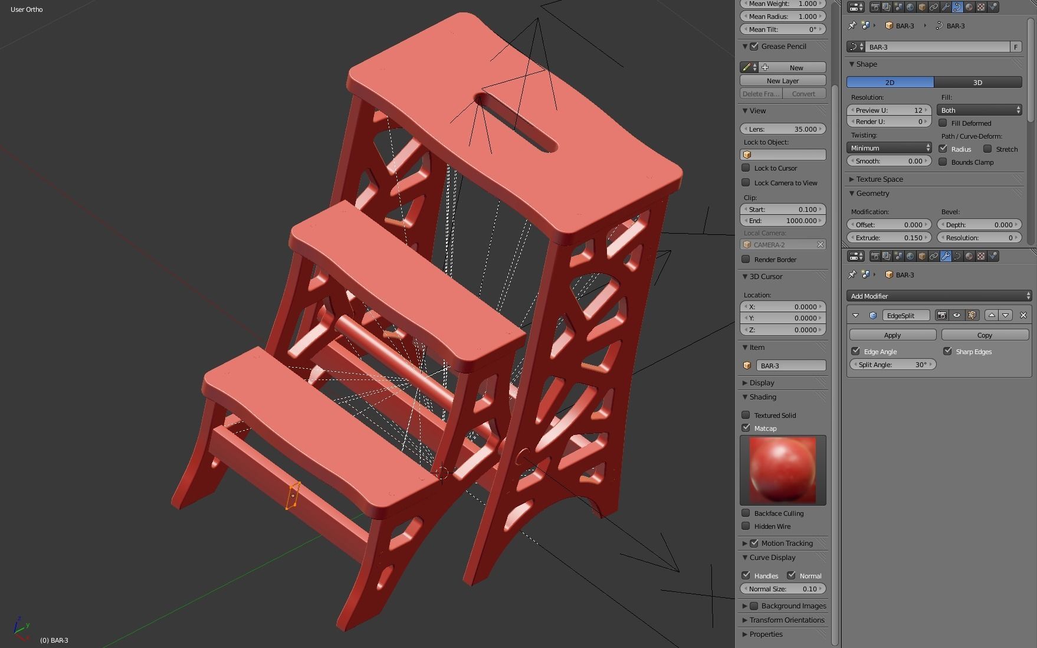The height and width of the screenshot is (648, 1037).
Task: Open World globe tab in the modifier editor
Action: [x=910, y=256]
